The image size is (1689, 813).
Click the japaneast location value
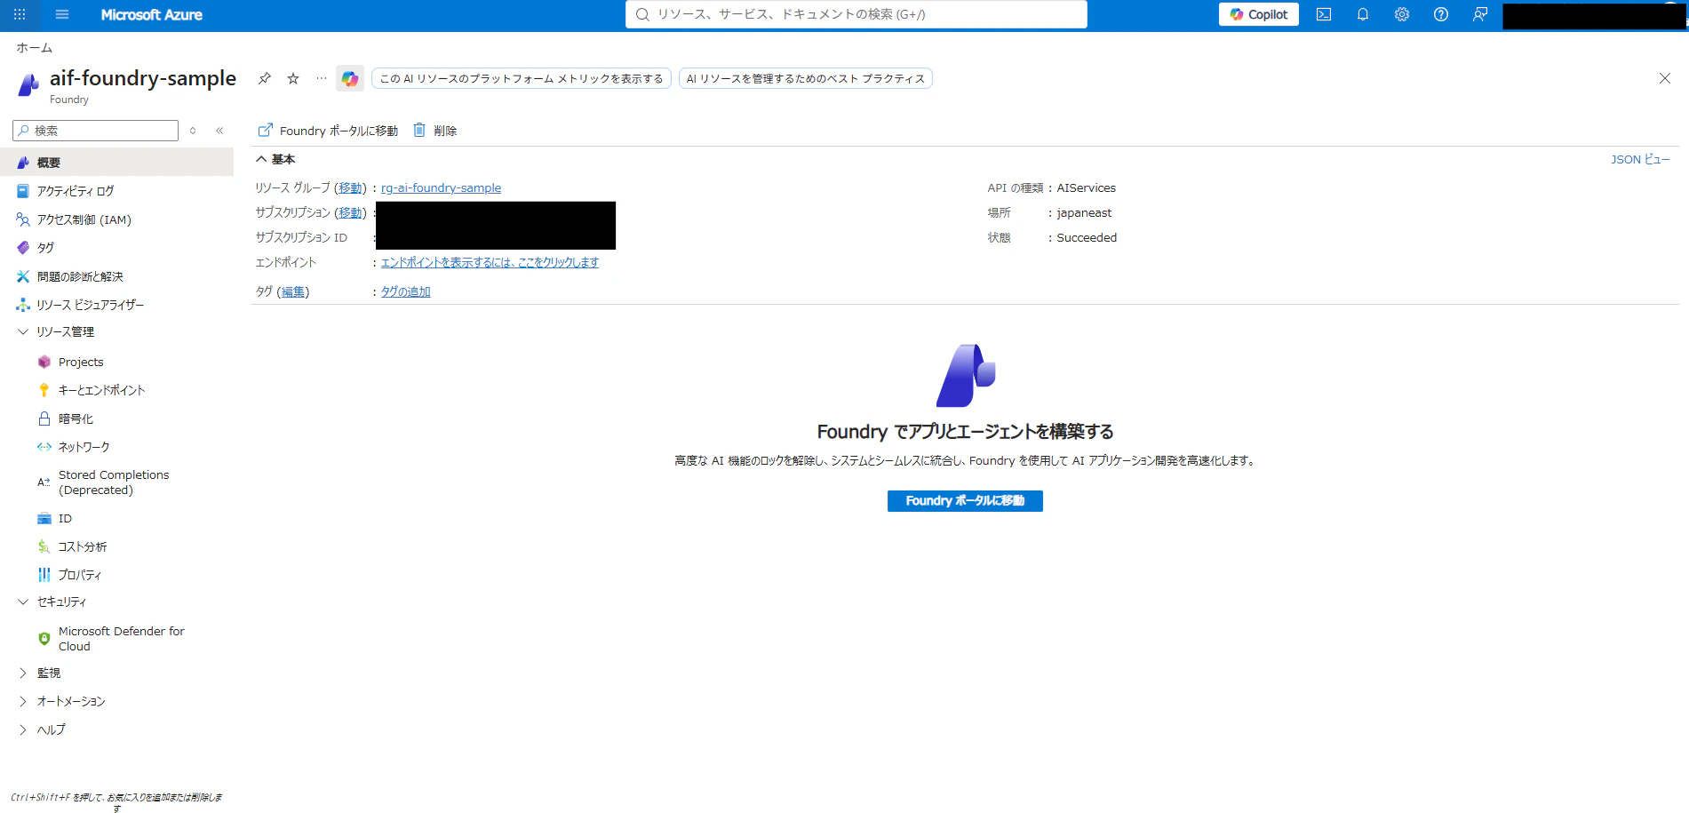coord(1084,212)
